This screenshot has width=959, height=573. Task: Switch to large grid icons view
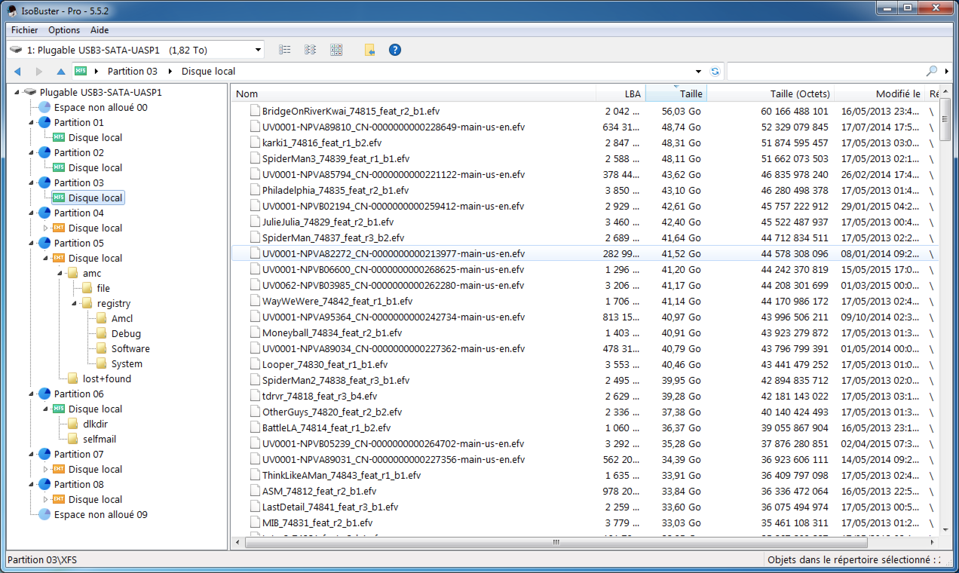point(336,50)
